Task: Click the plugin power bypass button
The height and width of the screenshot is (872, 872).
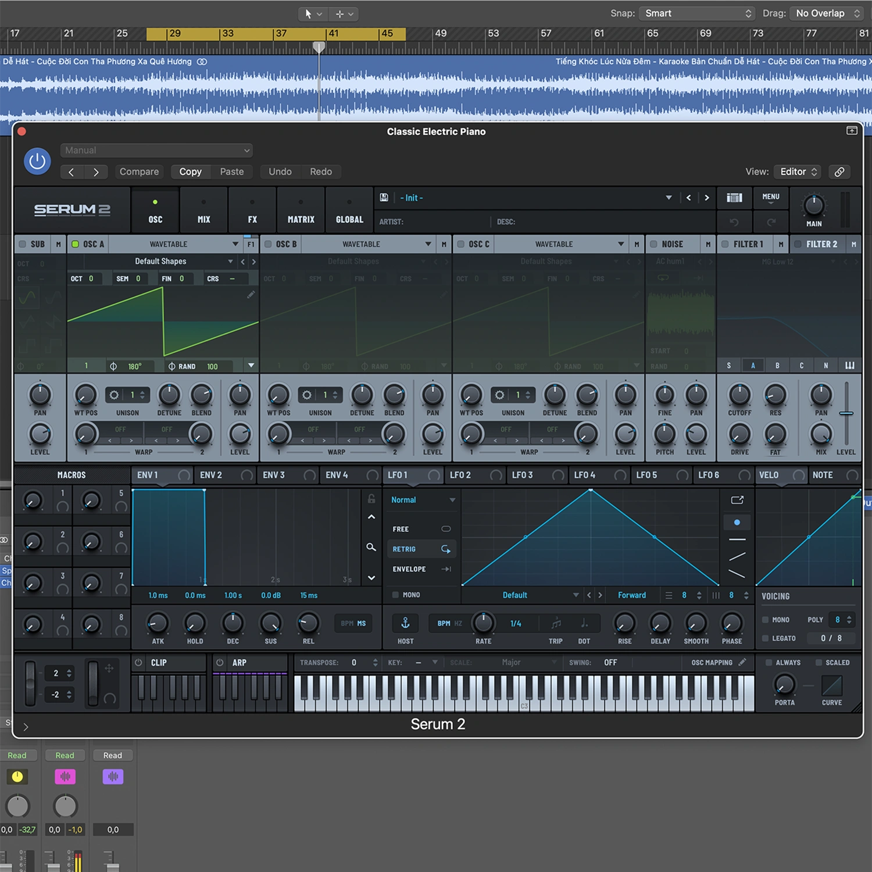Action: pyautogui.click(x=37, y=161)
